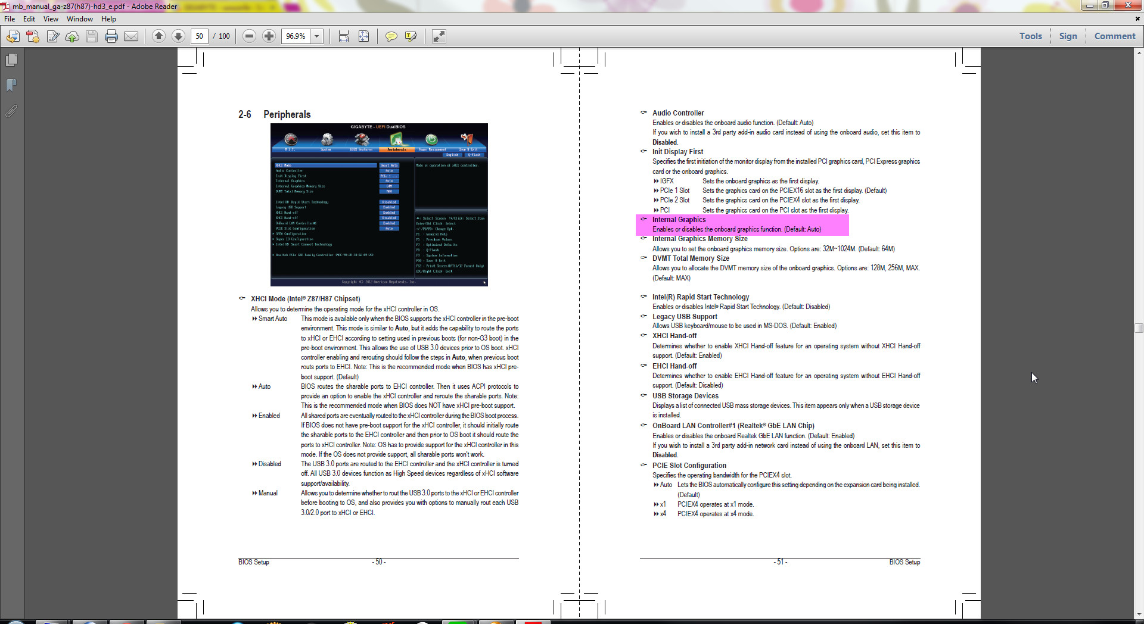This screenshot has width=1144, height=624.
Task: Go to the next page with down arrow
Action: pyautogui.click(x=178, y=36)
